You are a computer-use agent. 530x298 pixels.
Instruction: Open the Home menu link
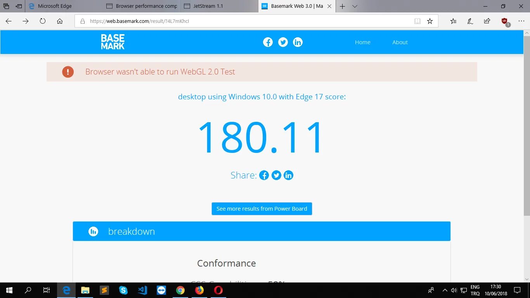363,42
